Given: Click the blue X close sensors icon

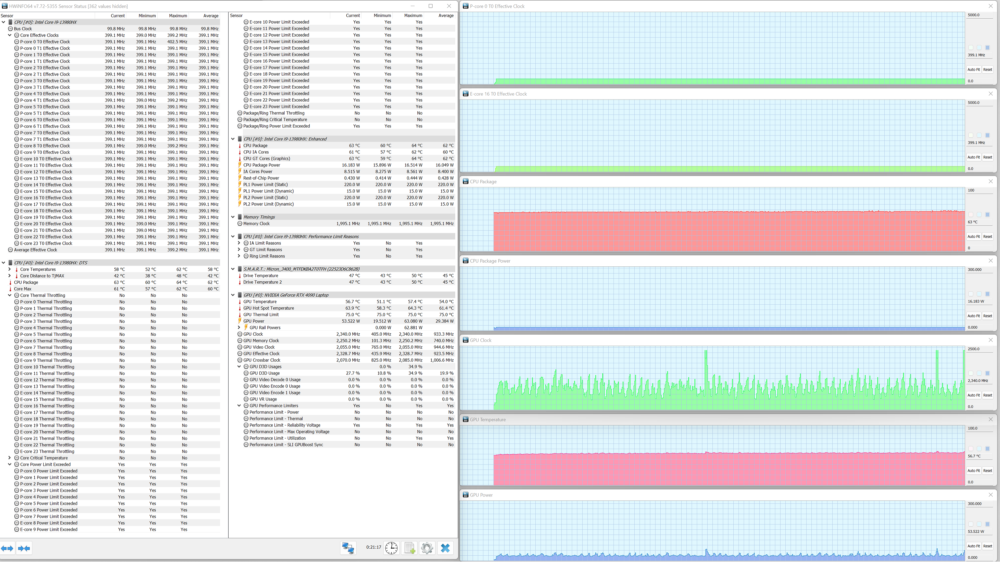Looking at the screenshot, I should point(445,548).
